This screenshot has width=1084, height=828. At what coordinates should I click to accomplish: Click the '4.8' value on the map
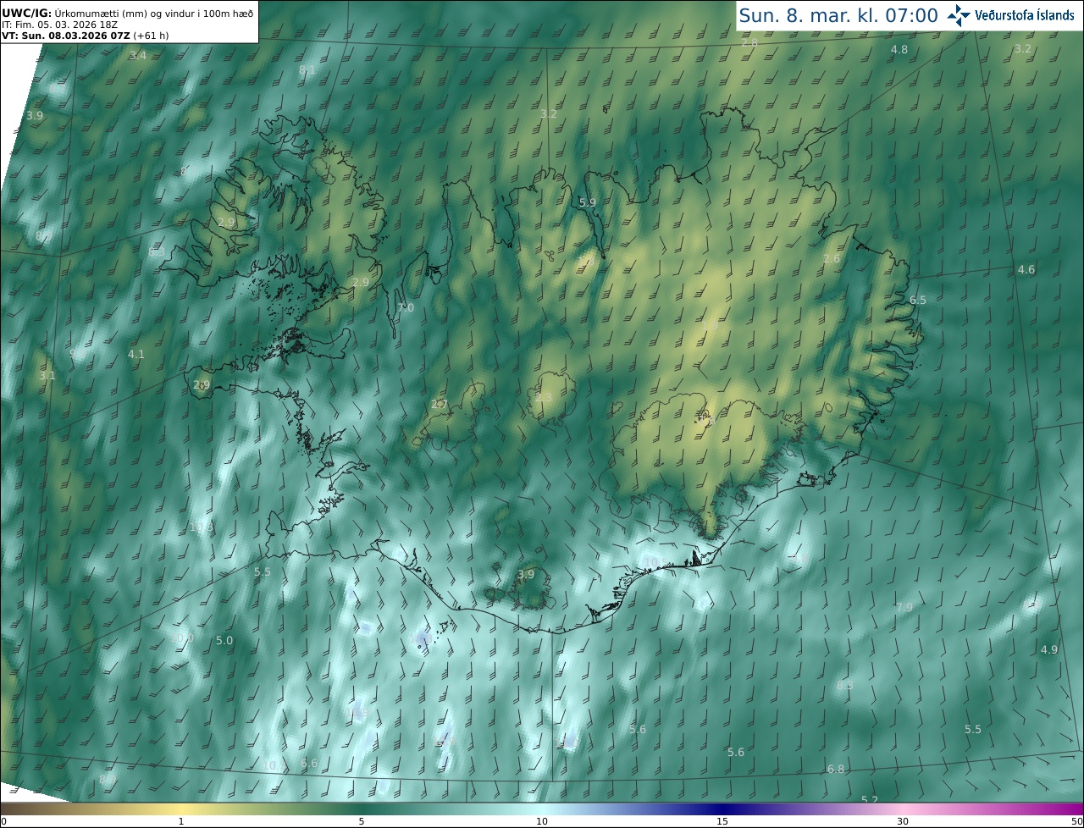point(899,50)
